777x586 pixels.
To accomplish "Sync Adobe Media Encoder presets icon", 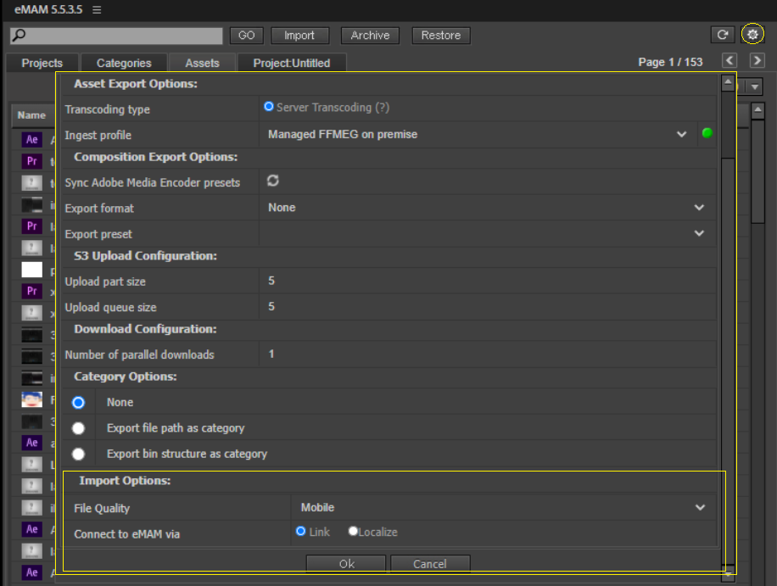I will (273, 181).
